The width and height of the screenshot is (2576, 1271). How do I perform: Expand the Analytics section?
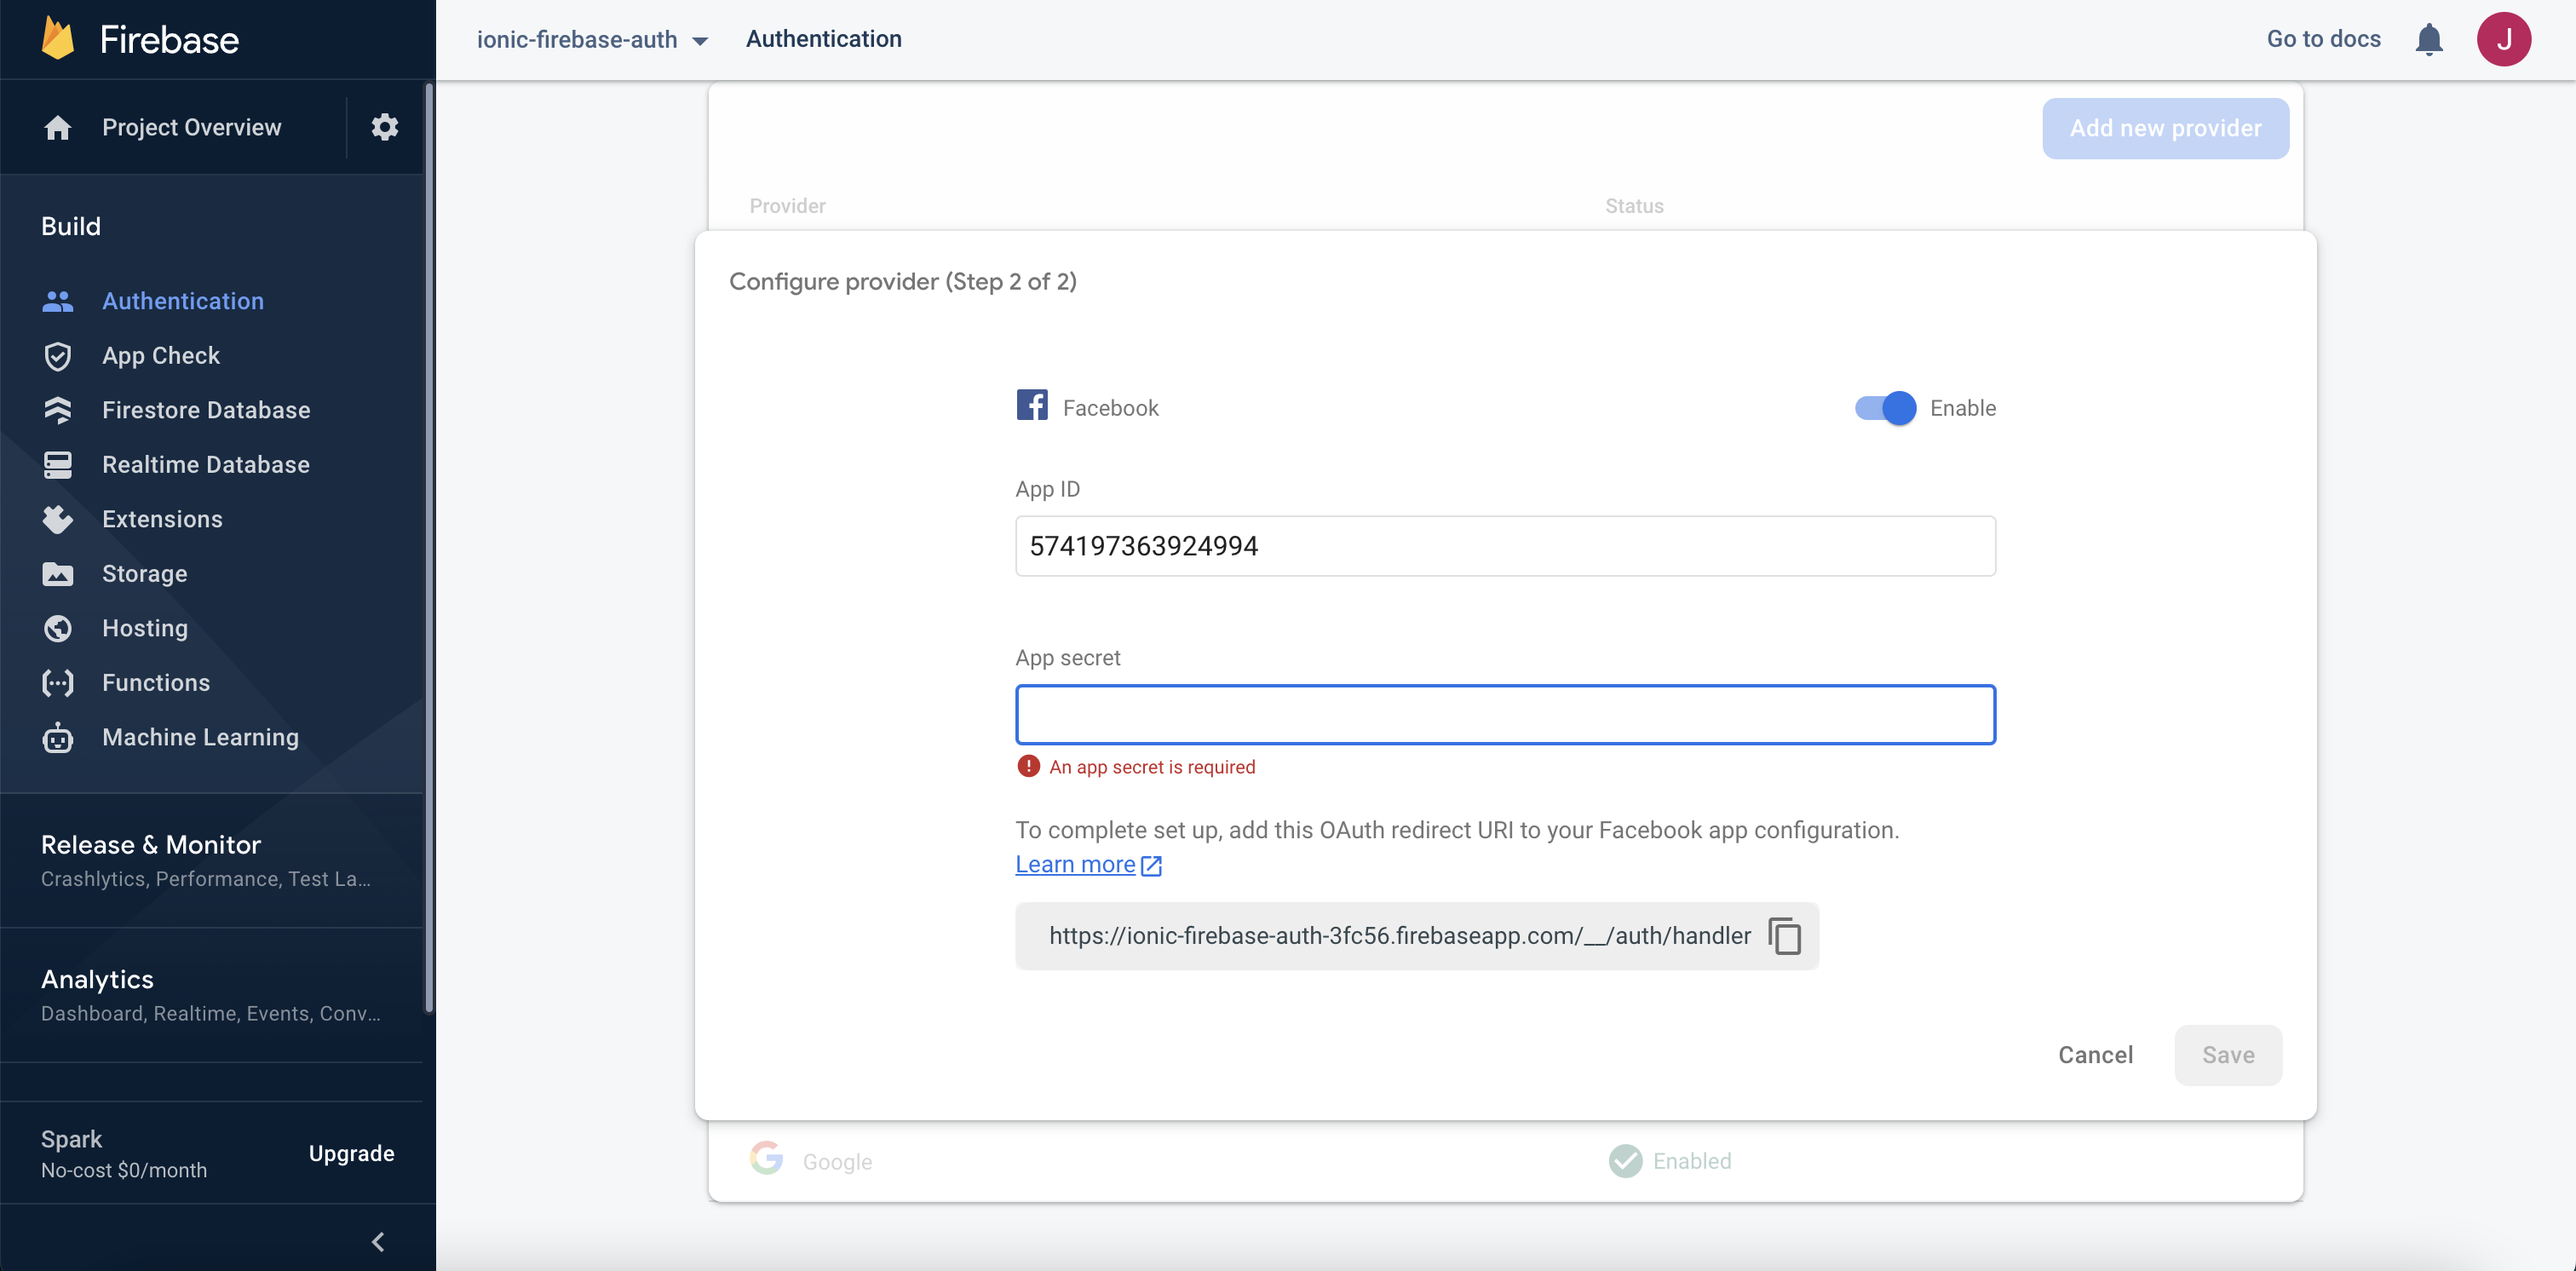211,995
